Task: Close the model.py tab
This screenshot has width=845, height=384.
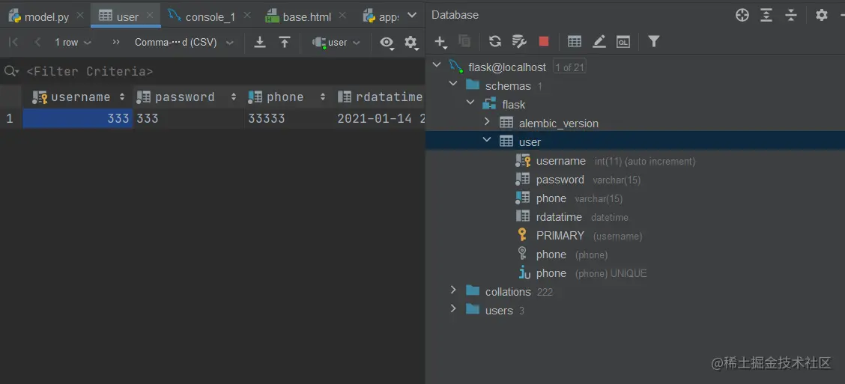Action: [x=79, y=16]
